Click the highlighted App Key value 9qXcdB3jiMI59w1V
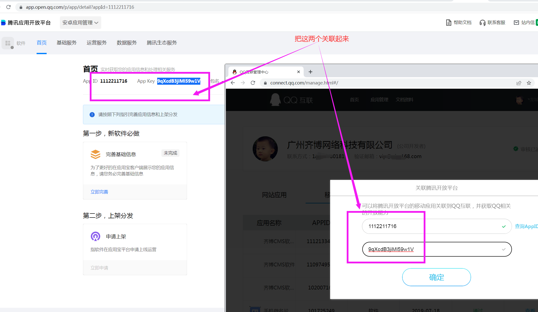538x312 pixels. 179,81
